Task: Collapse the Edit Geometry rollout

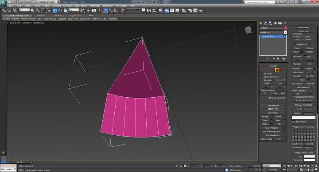Action: [x=292, y=27]
